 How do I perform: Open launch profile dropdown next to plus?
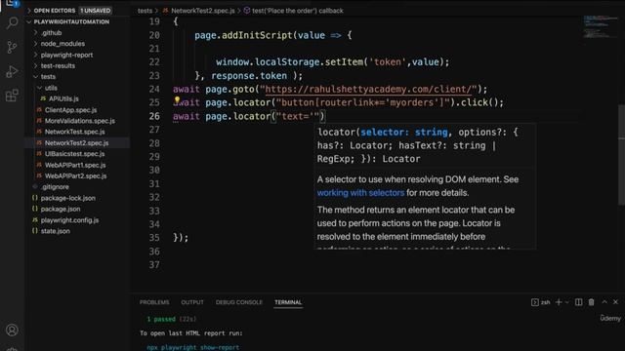pyautogui.click(x=566, y=302)
